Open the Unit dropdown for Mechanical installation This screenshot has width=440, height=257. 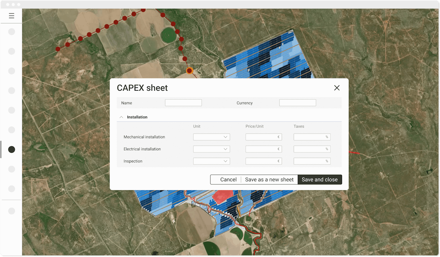pos(211,137)
